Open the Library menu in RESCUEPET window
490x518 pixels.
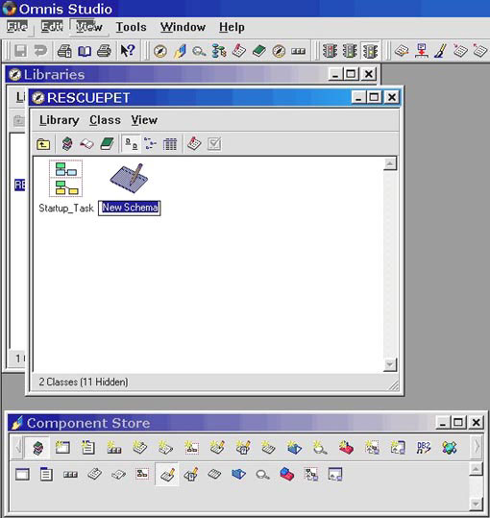(x=60, y=120)
